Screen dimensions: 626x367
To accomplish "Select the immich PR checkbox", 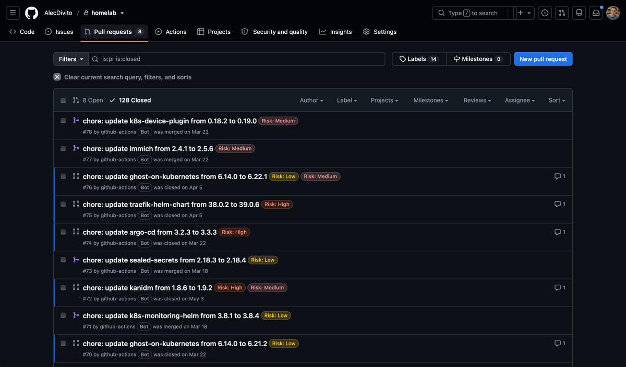I will tap(63, 148).
